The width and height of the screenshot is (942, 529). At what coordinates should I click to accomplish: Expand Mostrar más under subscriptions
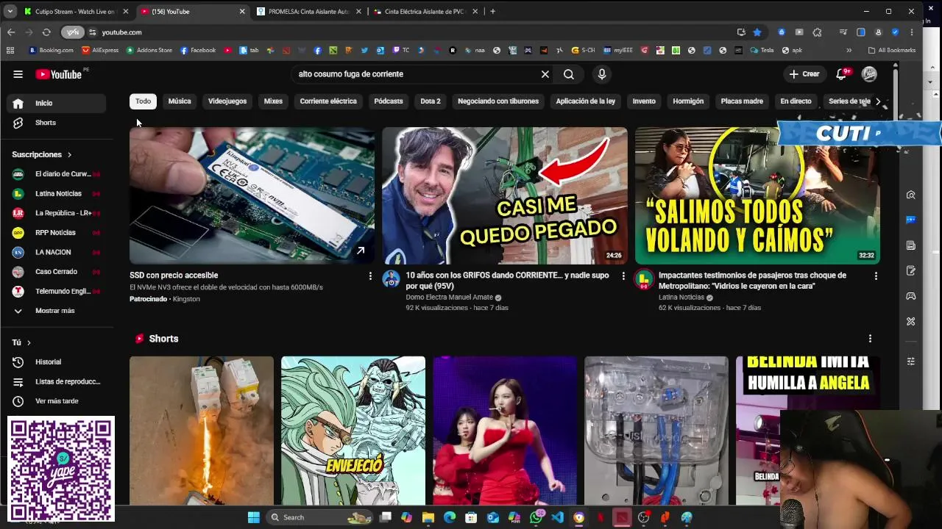[57, 311]
